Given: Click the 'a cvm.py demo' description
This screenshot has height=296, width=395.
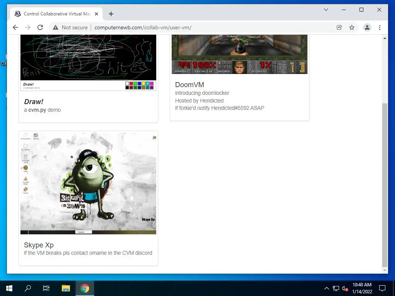Looking at the screenshot, I should (42, 110).
